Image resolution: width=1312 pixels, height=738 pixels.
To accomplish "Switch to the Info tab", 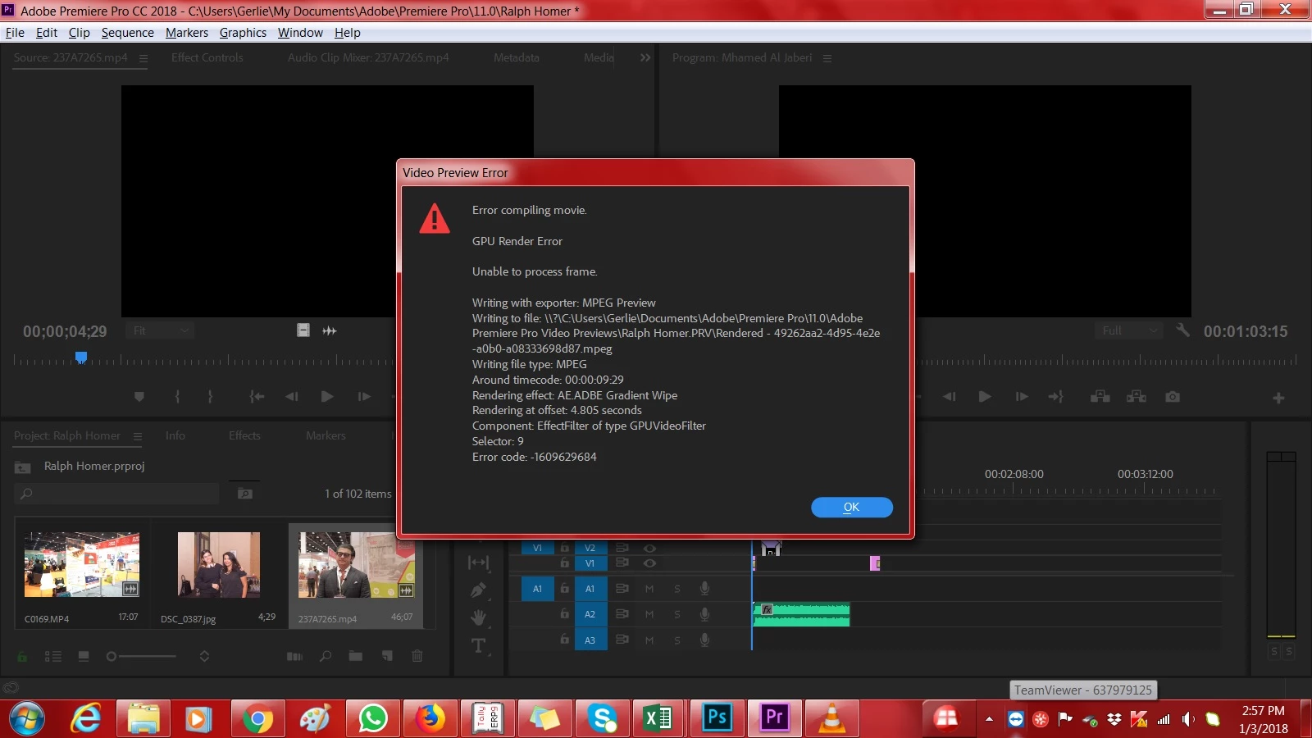I will coord(175,435).
